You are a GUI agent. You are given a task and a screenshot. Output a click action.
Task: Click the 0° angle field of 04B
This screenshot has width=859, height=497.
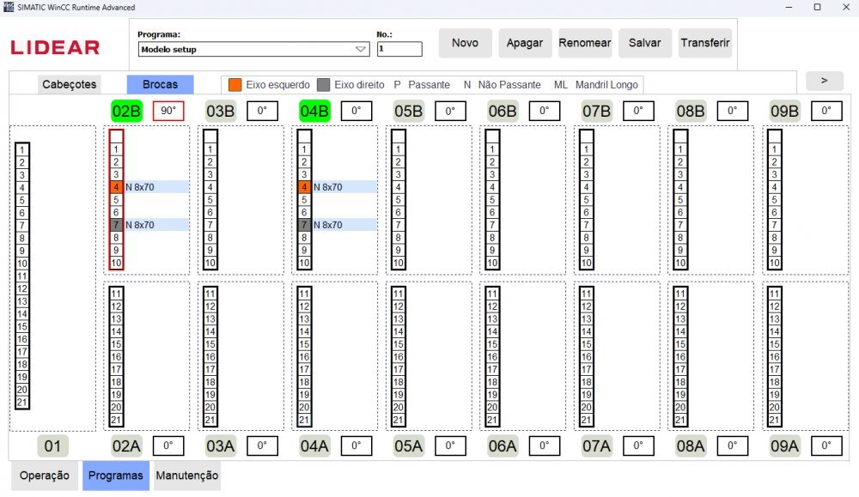356,111
